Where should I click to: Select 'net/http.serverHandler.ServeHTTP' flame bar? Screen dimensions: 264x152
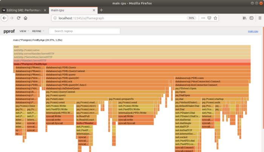pos(132,54)
